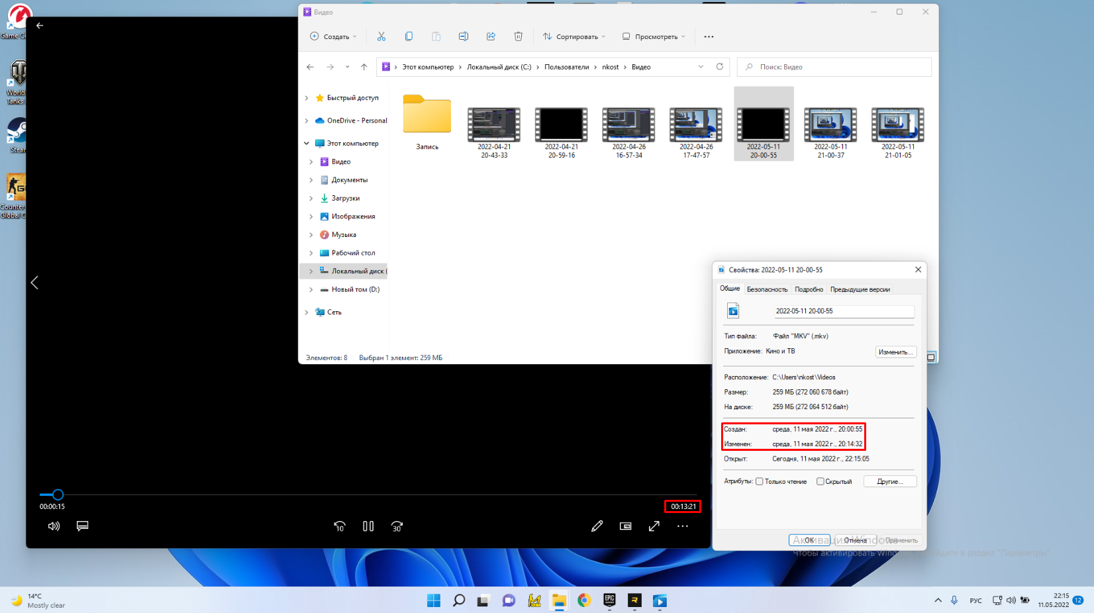
Task: Click OK in Properties dialog
Action: pos(809,540)
